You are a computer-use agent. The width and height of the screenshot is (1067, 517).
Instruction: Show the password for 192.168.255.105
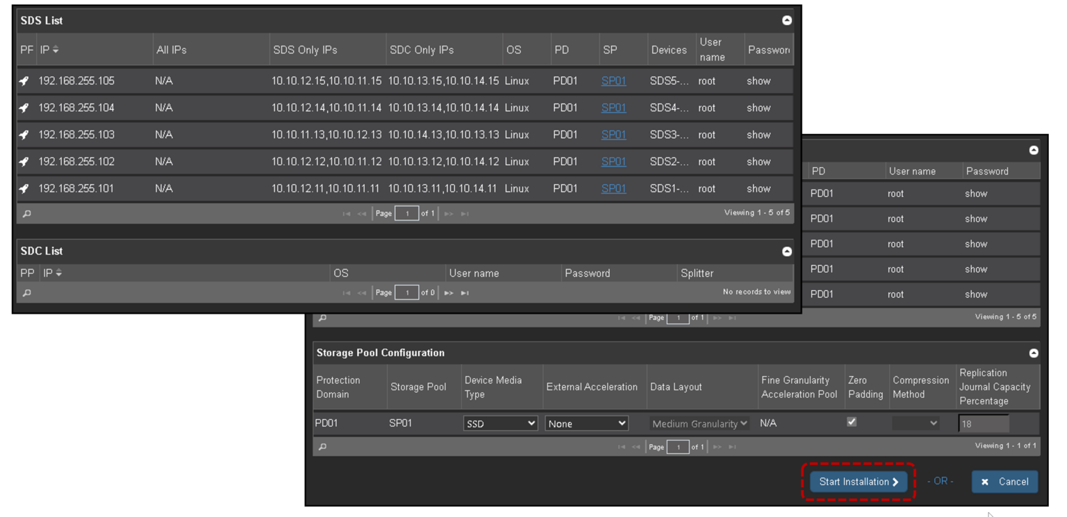pyautogui.click(x=759, y=80)
